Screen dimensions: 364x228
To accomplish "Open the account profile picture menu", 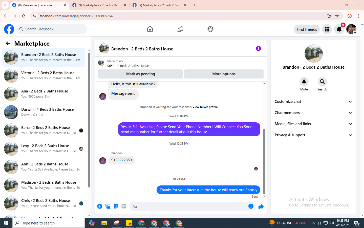I will pos(351,29).
